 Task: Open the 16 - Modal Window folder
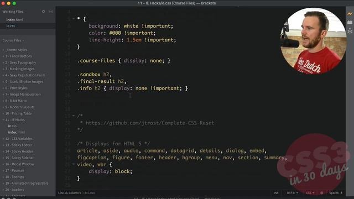tap(20, 164)
